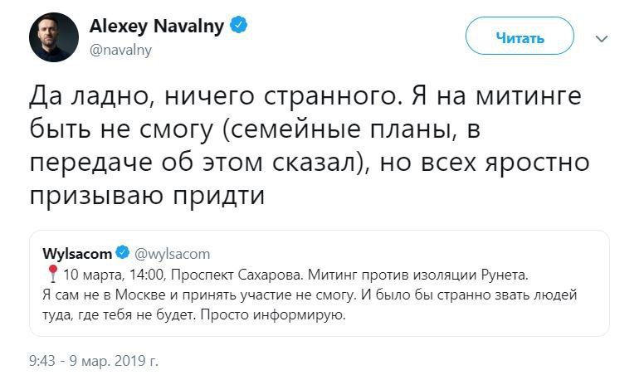
Task: Click the @wylsacom handle
Action: (173, 254)
